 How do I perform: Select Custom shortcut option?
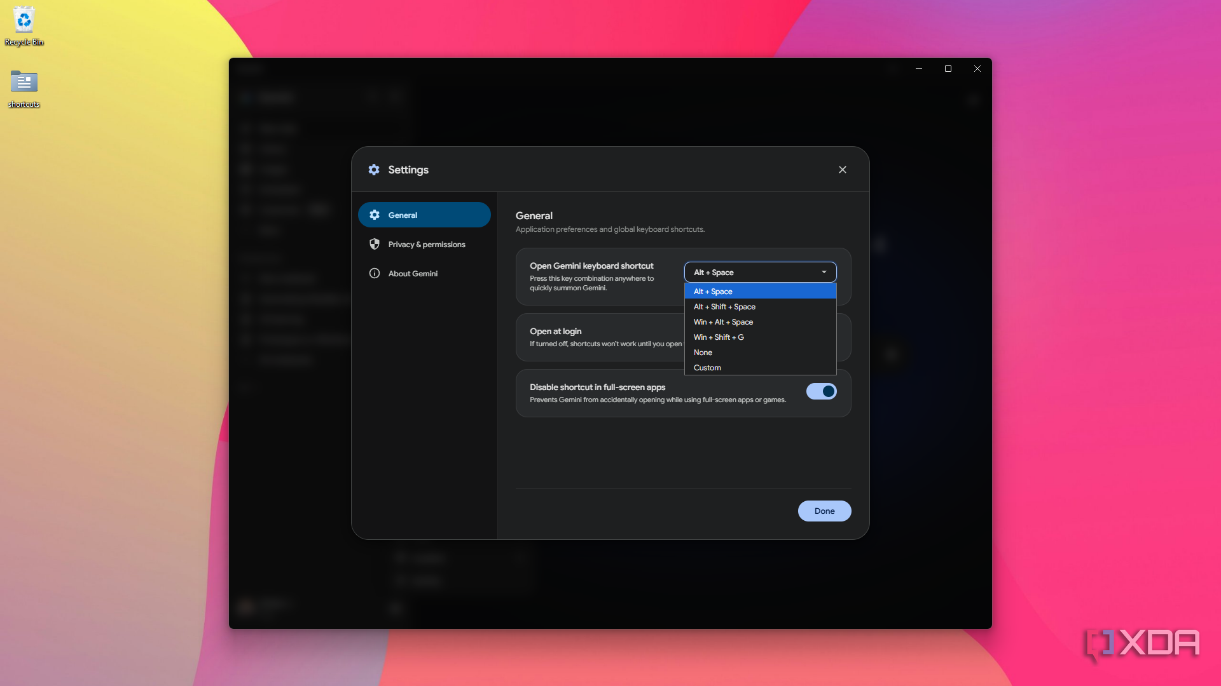pyautogui.click(x=760, y=367)
